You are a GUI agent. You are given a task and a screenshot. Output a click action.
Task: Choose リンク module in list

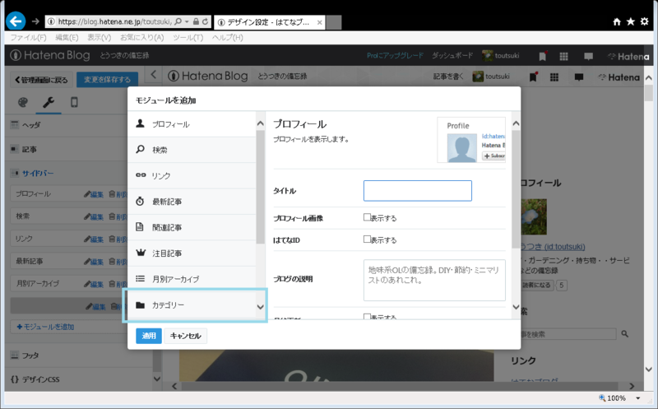point(192,176)
